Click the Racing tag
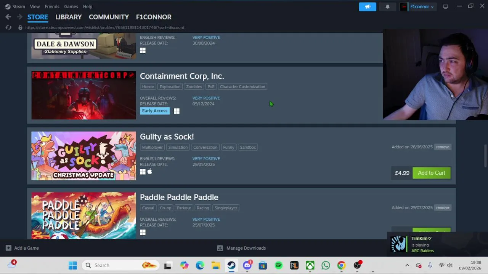Image resolution: width=488 pixels, height=274 pixels. (203, 208)
